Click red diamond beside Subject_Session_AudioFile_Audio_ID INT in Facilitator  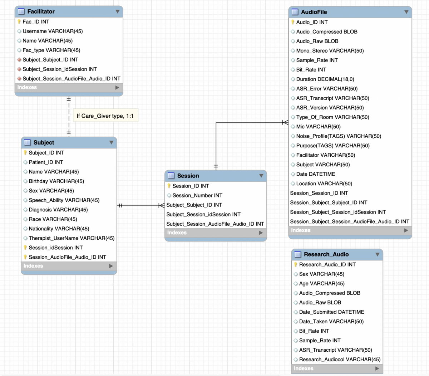pyautogui.click(x=19, y=79)
